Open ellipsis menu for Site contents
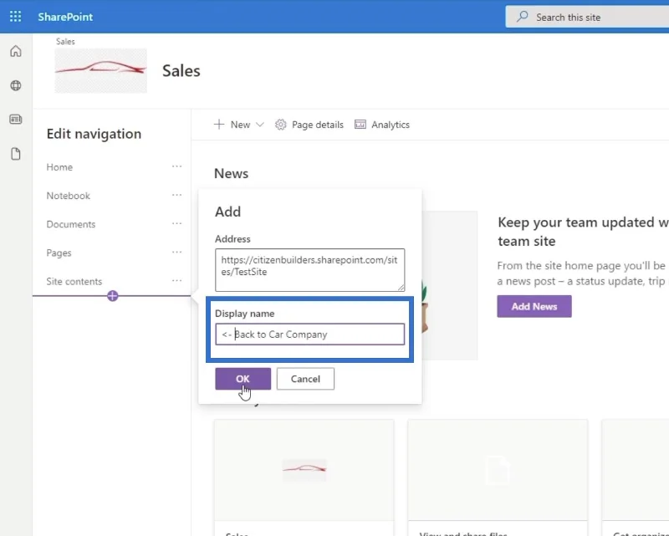Screen dimensions: 669x536 click(x=176, y=281)
